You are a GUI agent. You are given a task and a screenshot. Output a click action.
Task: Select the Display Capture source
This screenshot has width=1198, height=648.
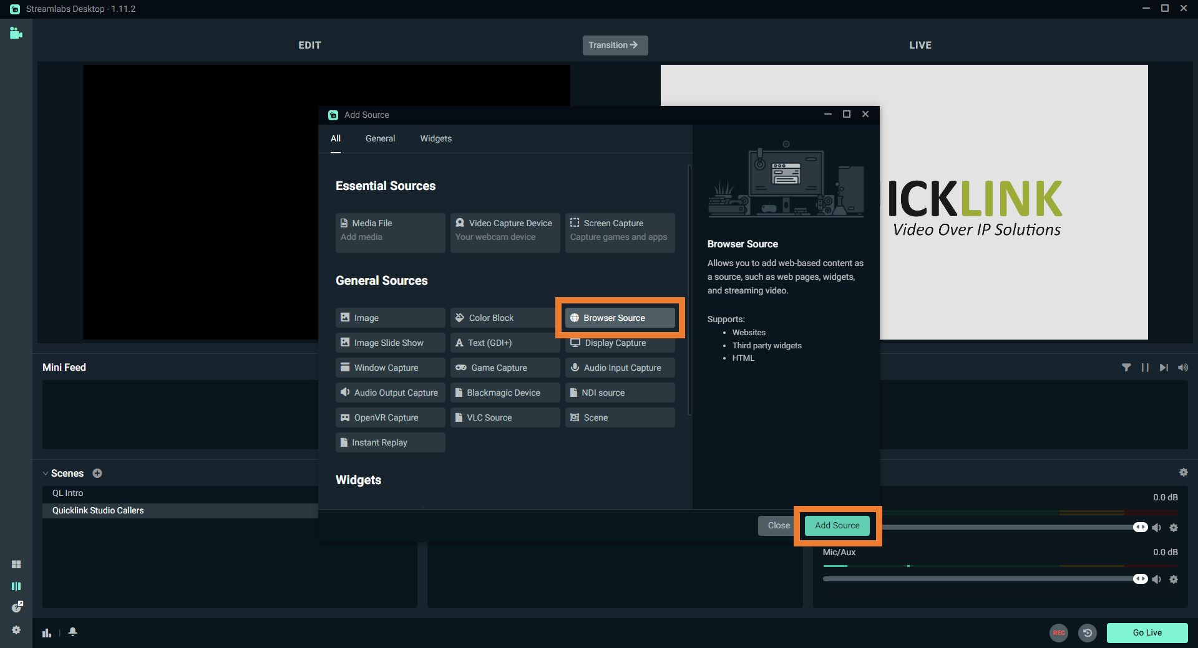click(x=620, y=343)
